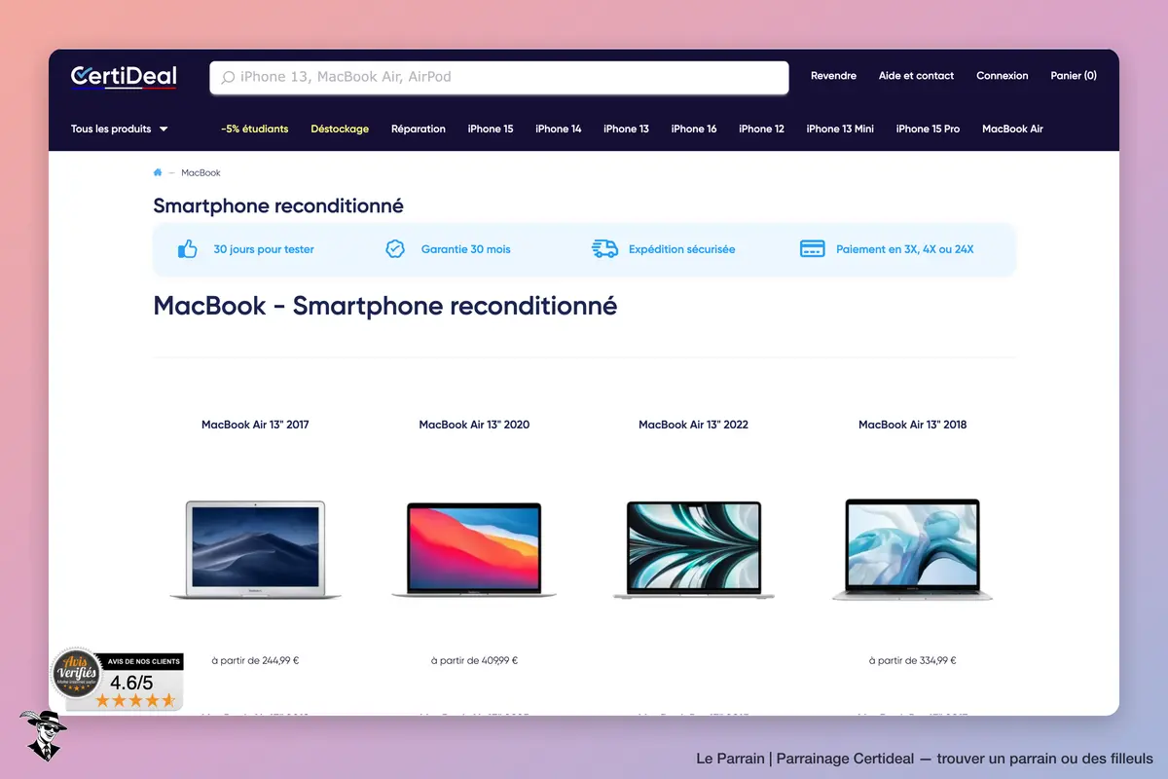1168x779 pixels.
Task: Expand the Tous les produits dropdown
Action: tap(119, 129)
